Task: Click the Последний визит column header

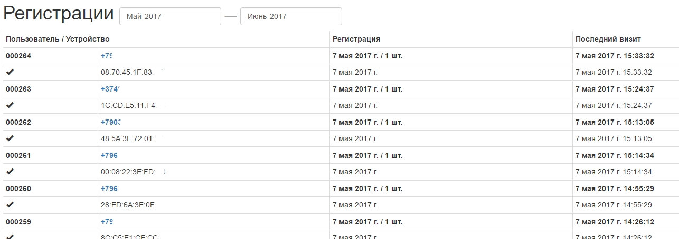Action: (608, 39)
